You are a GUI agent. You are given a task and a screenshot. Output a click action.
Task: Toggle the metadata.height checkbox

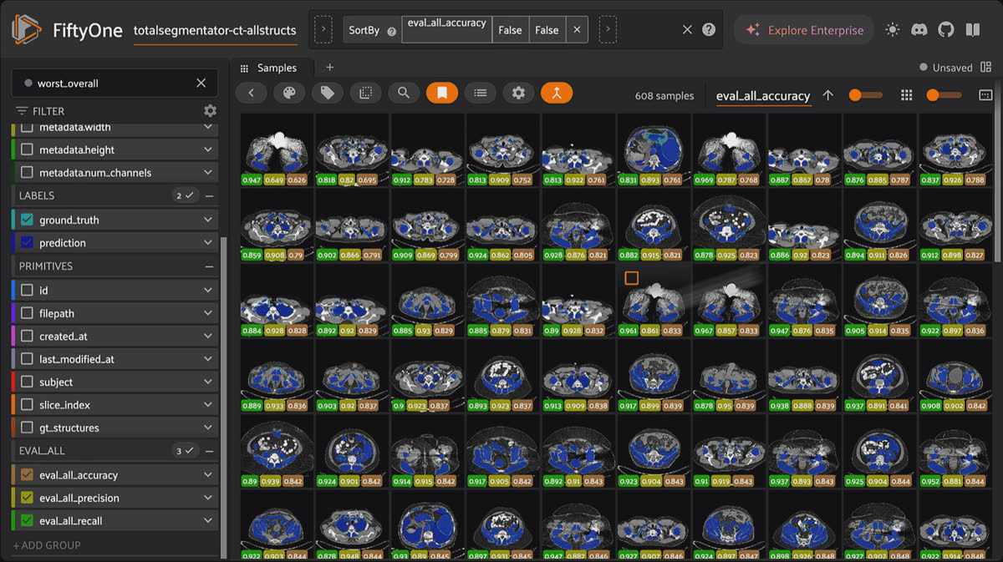tap(27, 150)
